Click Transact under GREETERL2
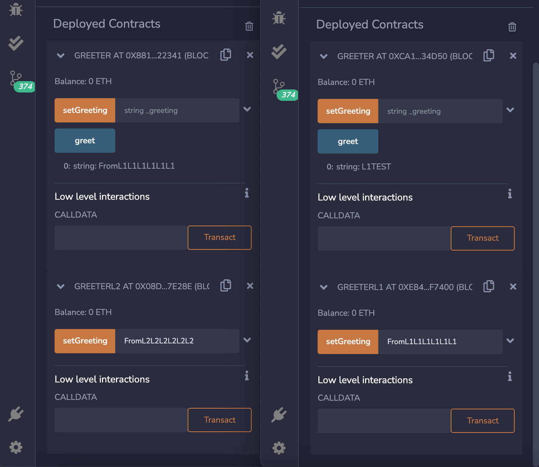Image resolution: width=539 pixels, height=467 pixels. pos(220,420)
